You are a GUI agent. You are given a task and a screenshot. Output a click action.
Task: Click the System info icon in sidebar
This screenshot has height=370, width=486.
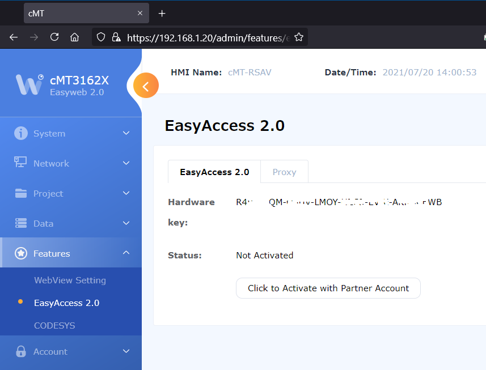point(21,133)
